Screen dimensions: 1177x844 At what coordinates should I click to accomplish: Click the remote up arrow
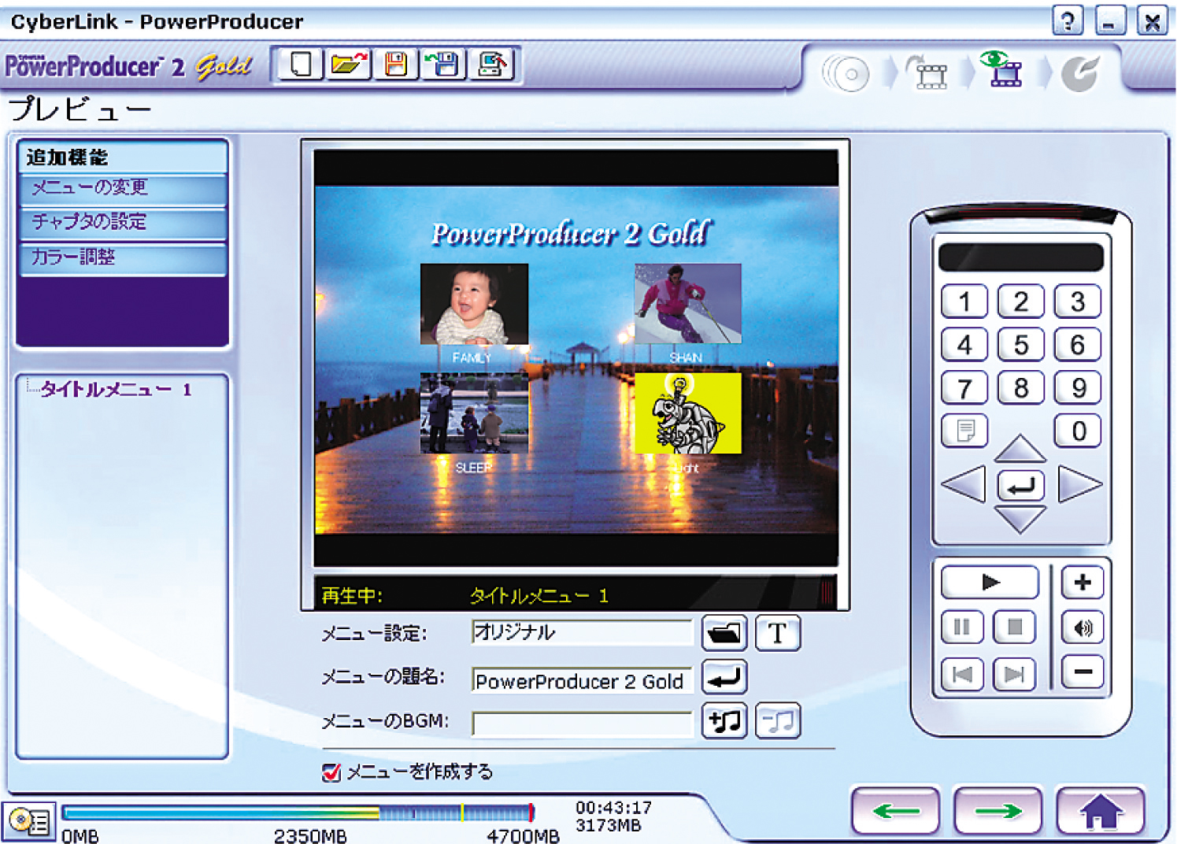tap(1020, 449)
